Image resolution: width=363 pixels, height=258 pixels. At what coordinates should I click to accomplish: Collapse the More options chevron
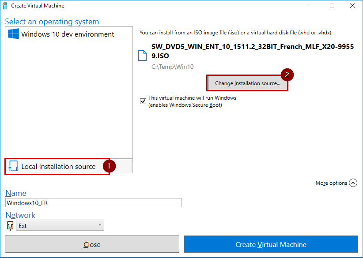click(353, 183)
